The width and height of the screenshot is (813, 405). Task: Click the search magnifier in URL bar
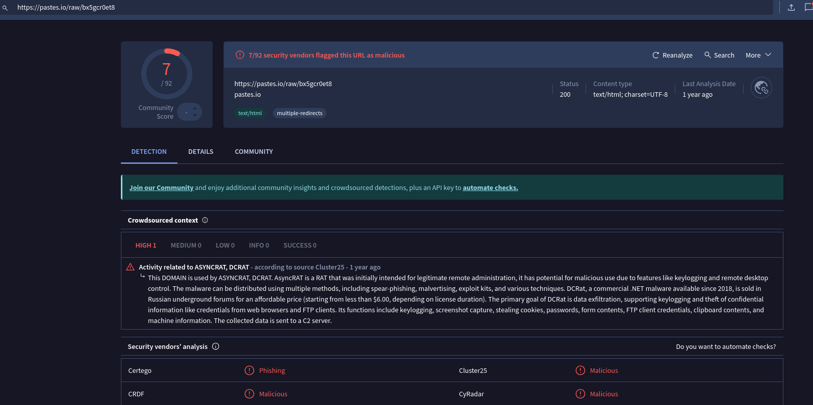[5, 8]
